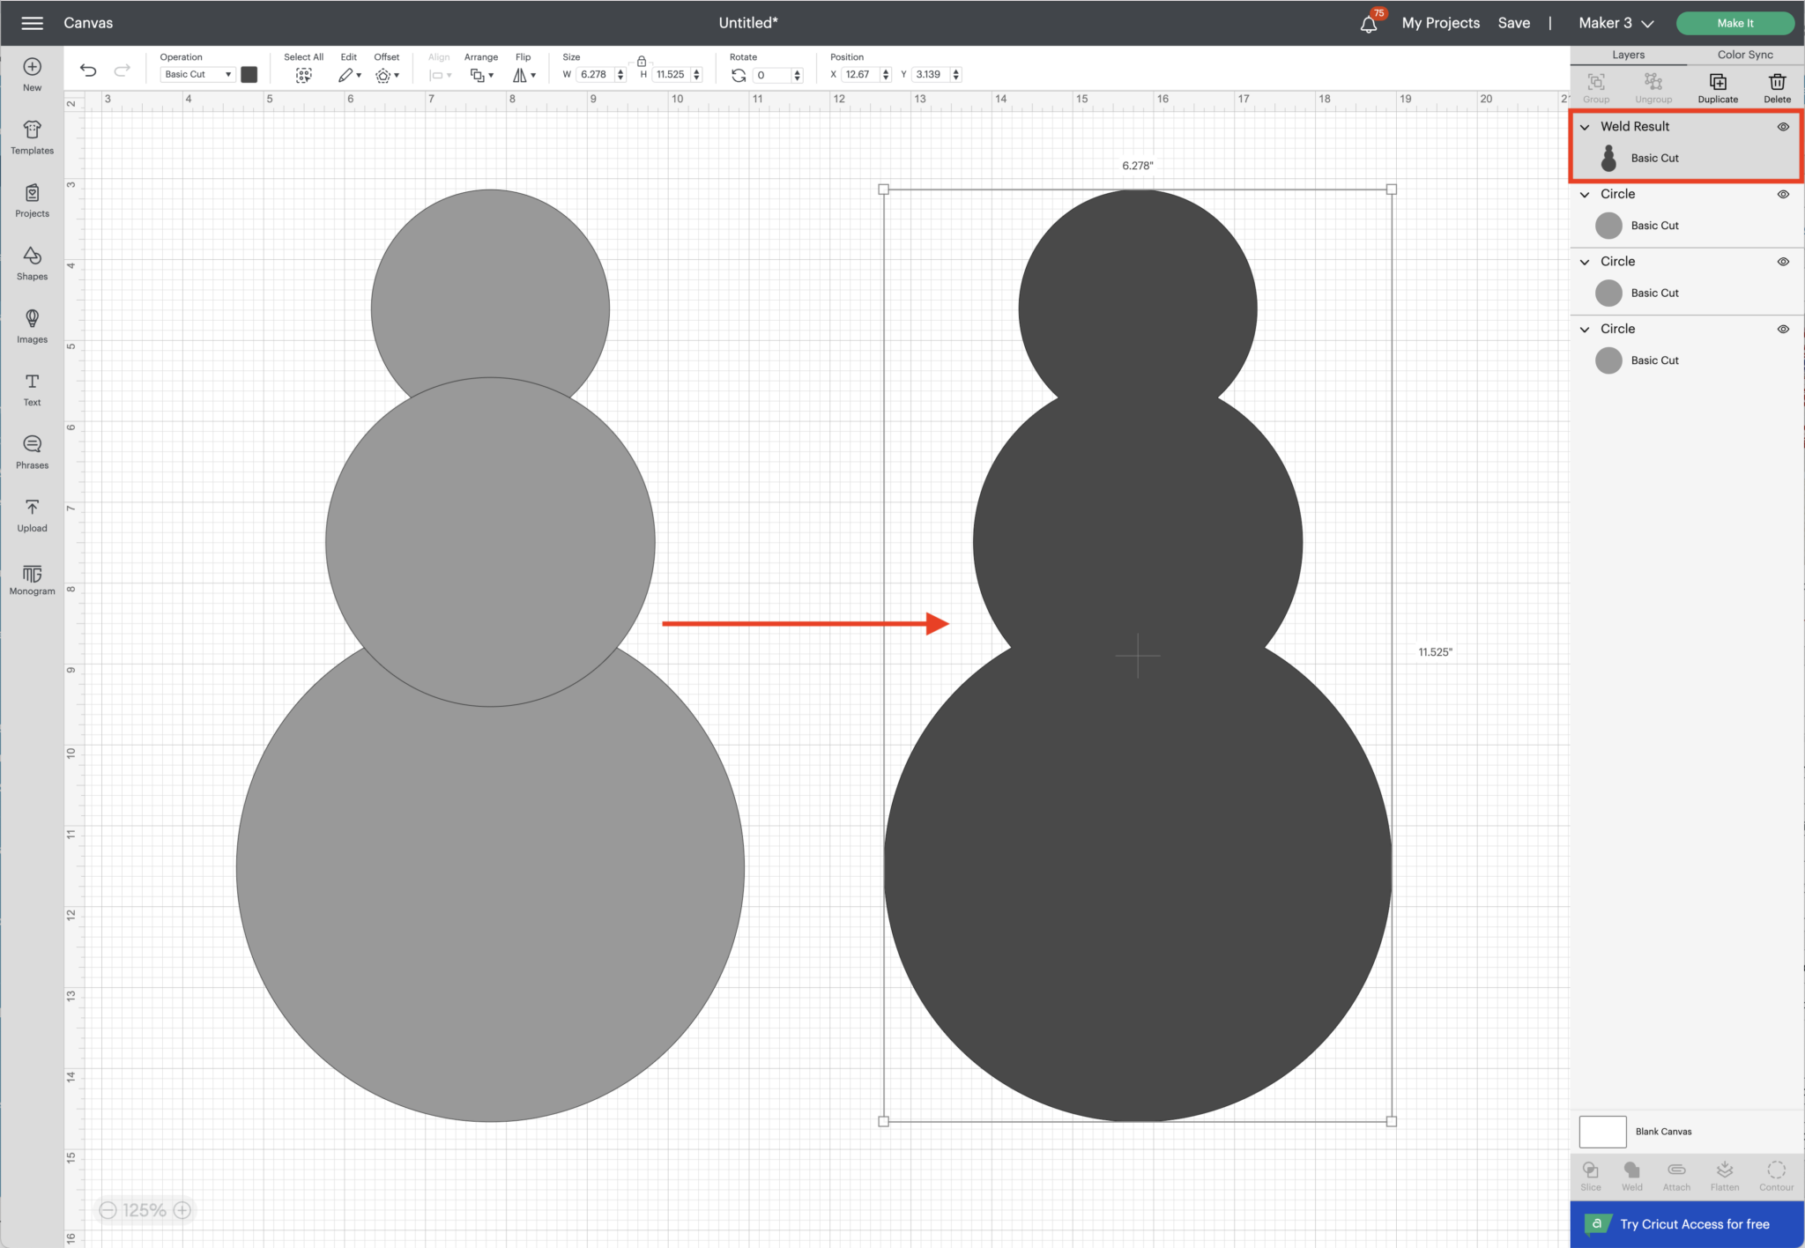The width and height of the screenshot is (1805, 1248).
Task: Collapse the Weld Result layer group
Action: (x=1584, y=126)
